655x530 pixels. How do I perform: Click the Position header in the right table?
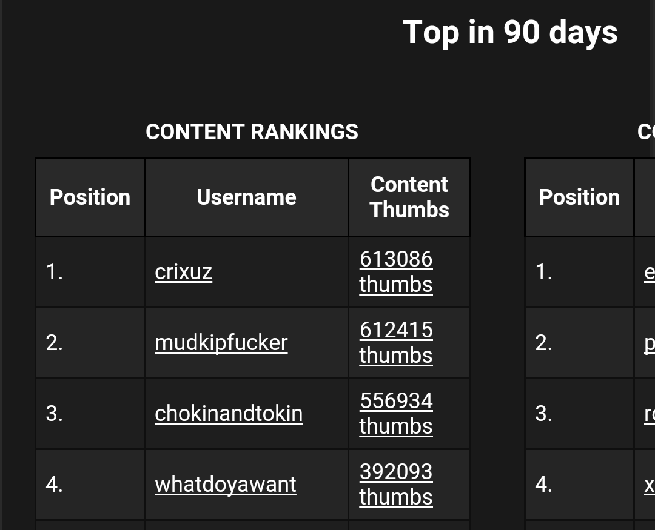[579, 197]
